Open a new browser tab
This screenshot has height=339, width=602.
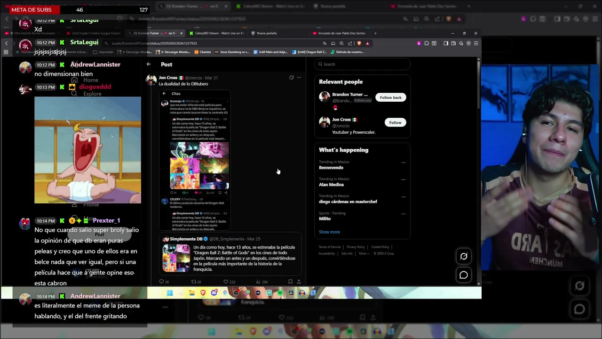375,33
